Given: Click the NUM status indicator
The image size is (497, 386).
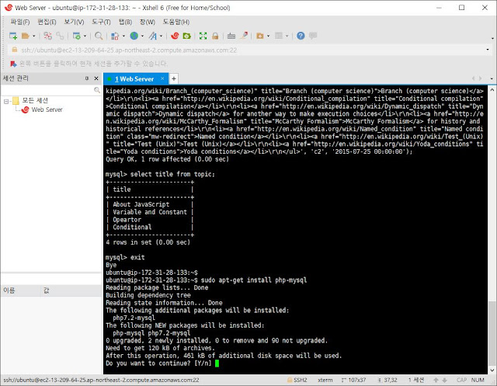Looking at the screenshot, I should (x=478, y=380).
